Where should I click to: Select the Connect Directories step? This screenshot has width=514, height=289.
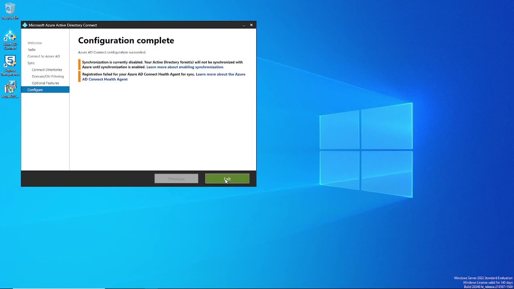(x=47, y=70)
